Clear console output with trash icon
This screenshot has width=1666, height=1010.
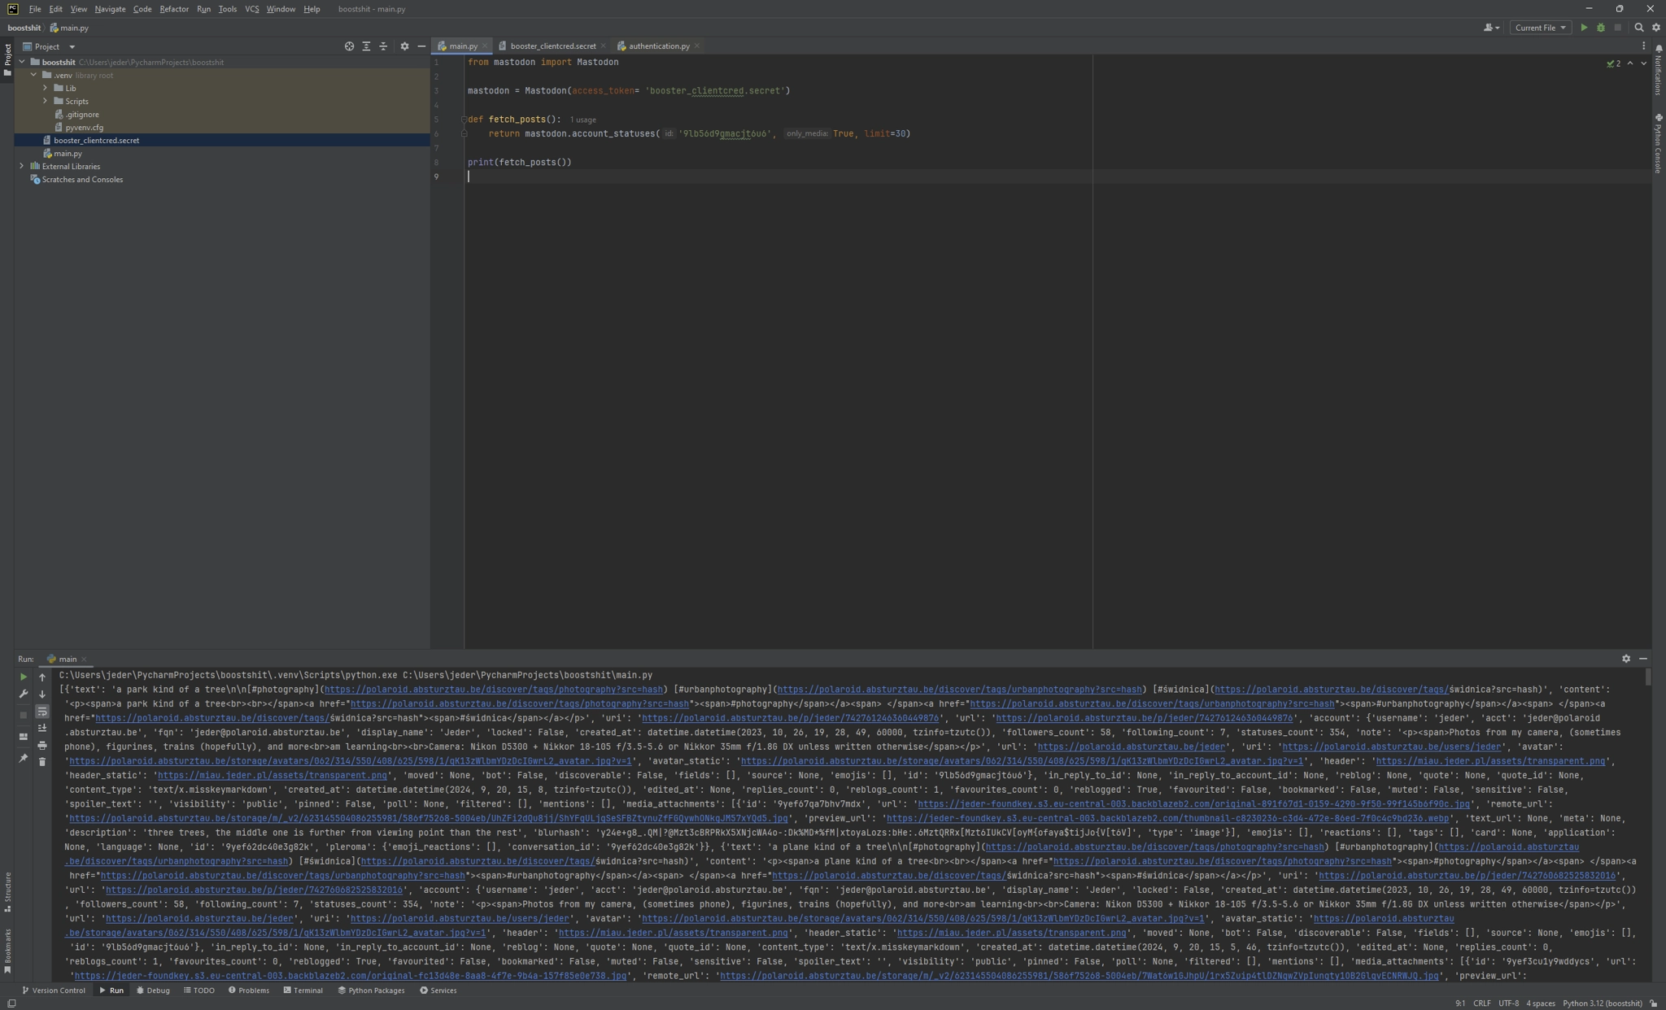coord(42,762)
